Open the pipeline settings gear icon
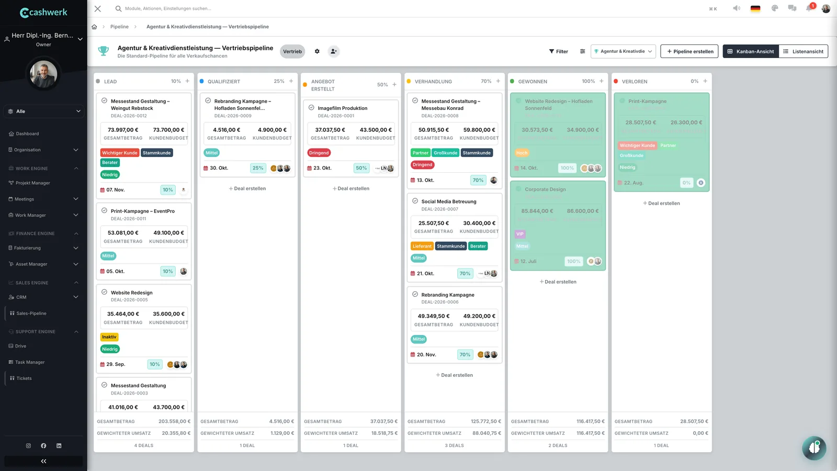This screenshot has width=837, height=471. 317,51
